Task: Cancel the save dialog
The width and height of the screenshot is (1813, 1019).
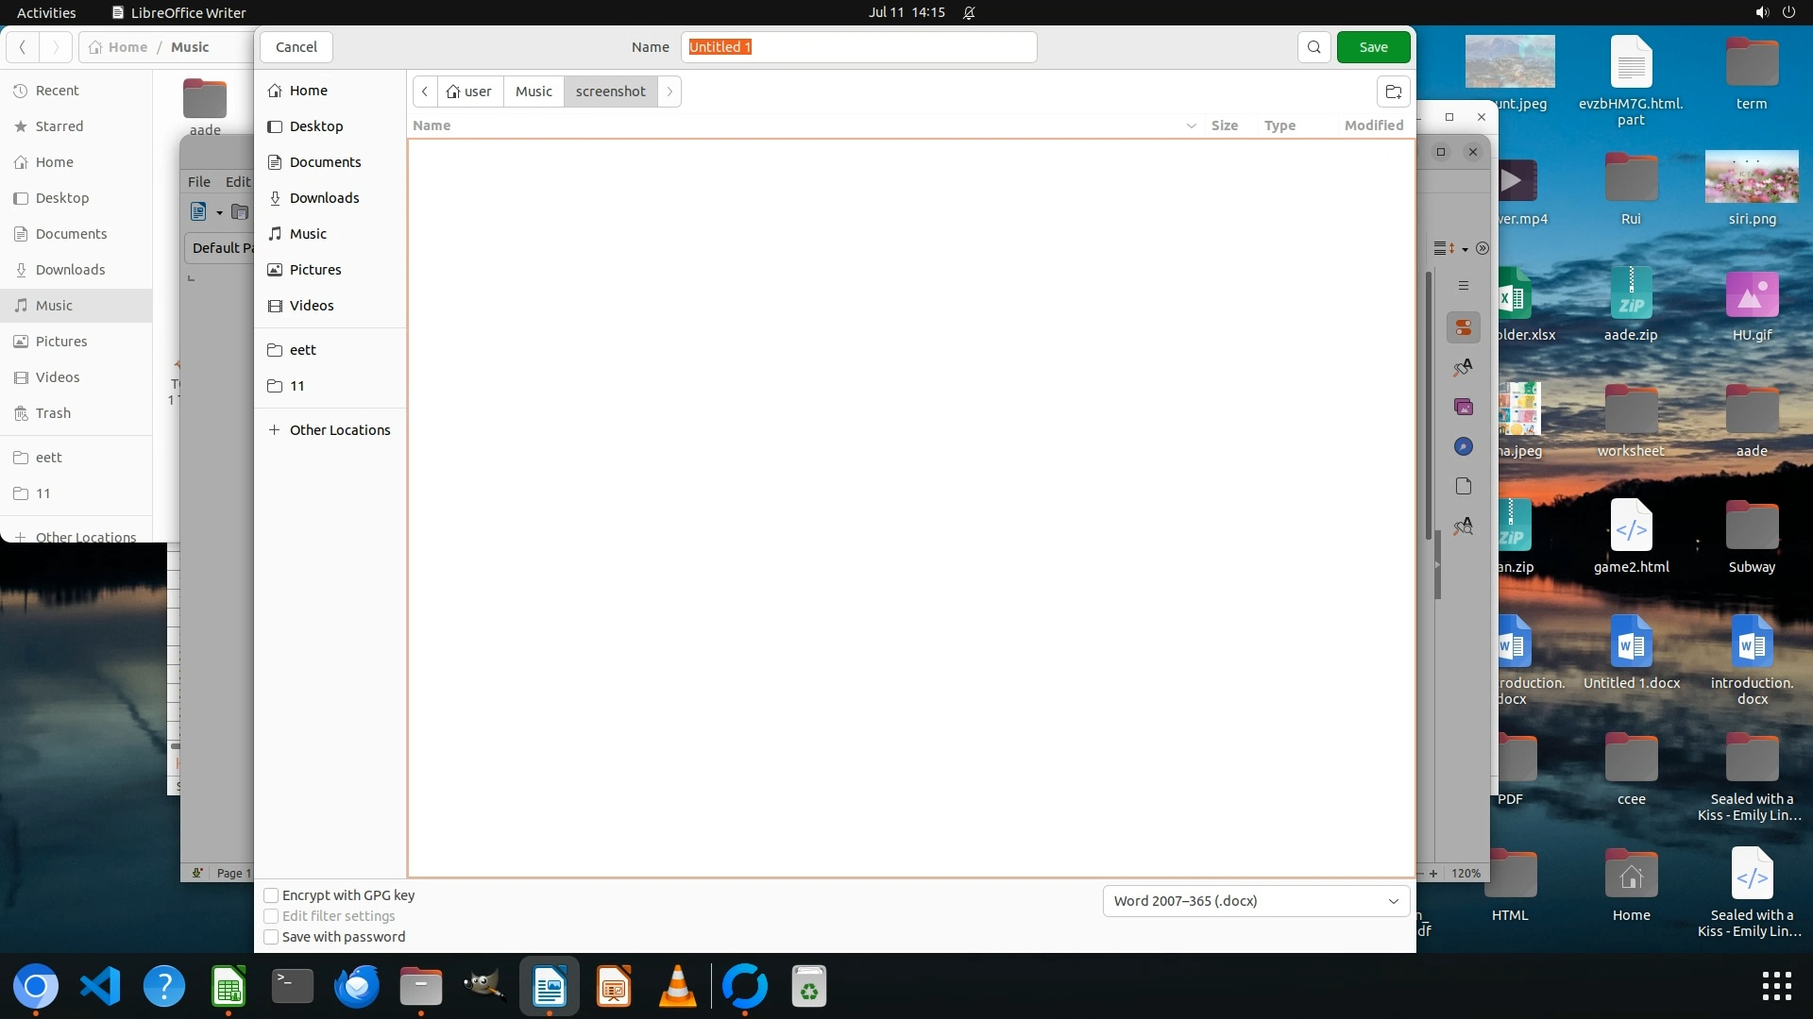Action: tap(296, 47)
